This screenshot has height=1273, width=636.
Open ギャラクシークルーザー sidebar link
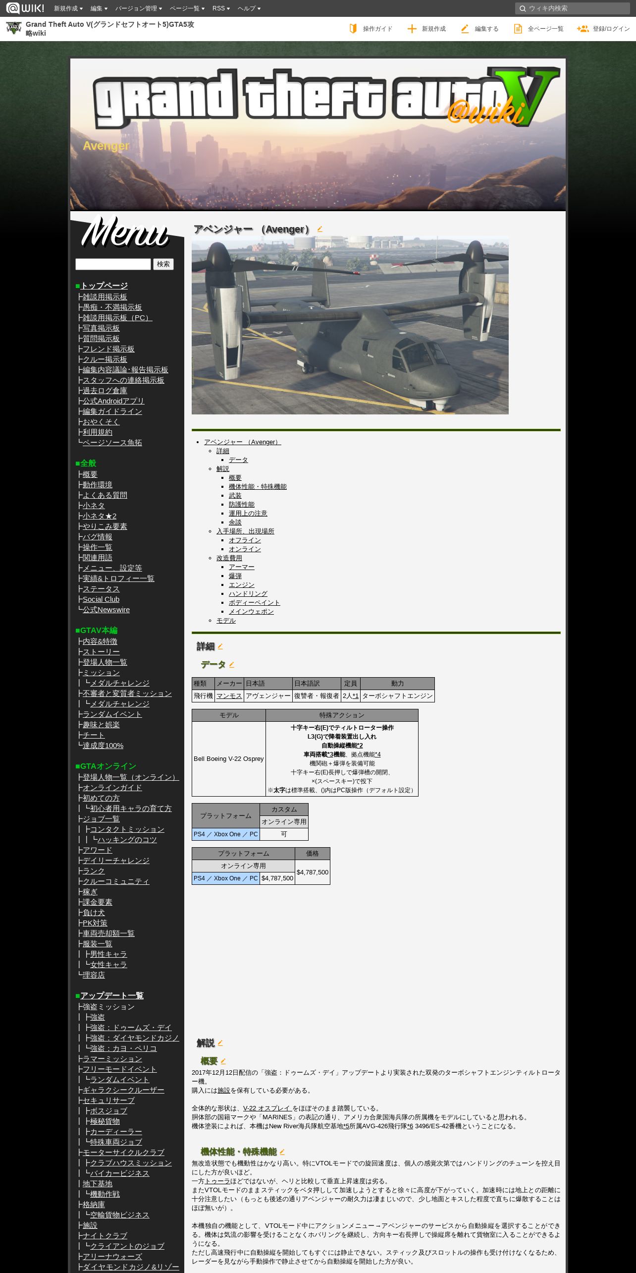pos(123,1090)
